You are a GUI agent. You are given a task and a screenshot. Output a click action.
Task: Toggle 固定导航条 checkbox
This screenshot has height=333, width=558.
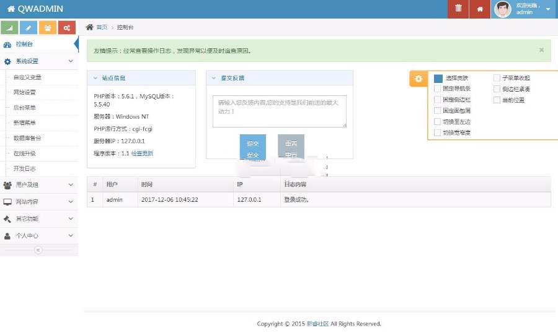(437, 89)
